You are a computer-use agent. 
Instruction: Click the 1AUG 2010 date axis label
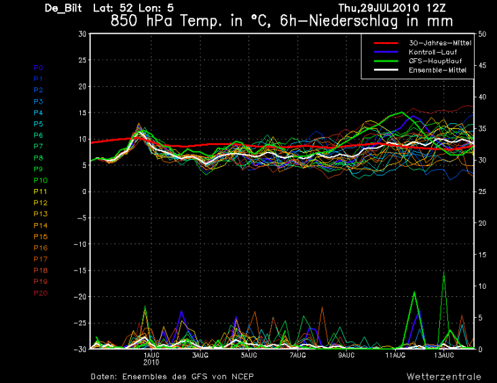click(x=151, y=359)
